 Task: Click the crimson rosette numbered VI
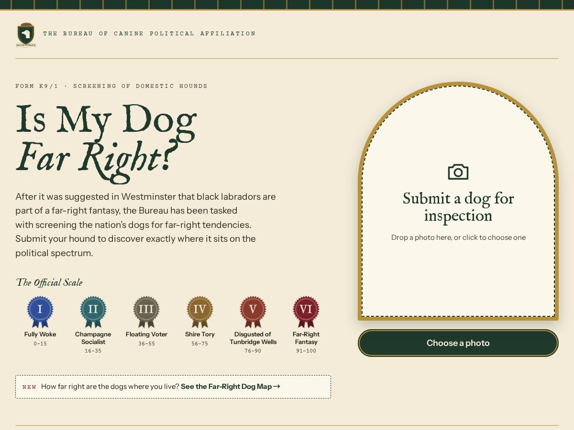(306, 312)
